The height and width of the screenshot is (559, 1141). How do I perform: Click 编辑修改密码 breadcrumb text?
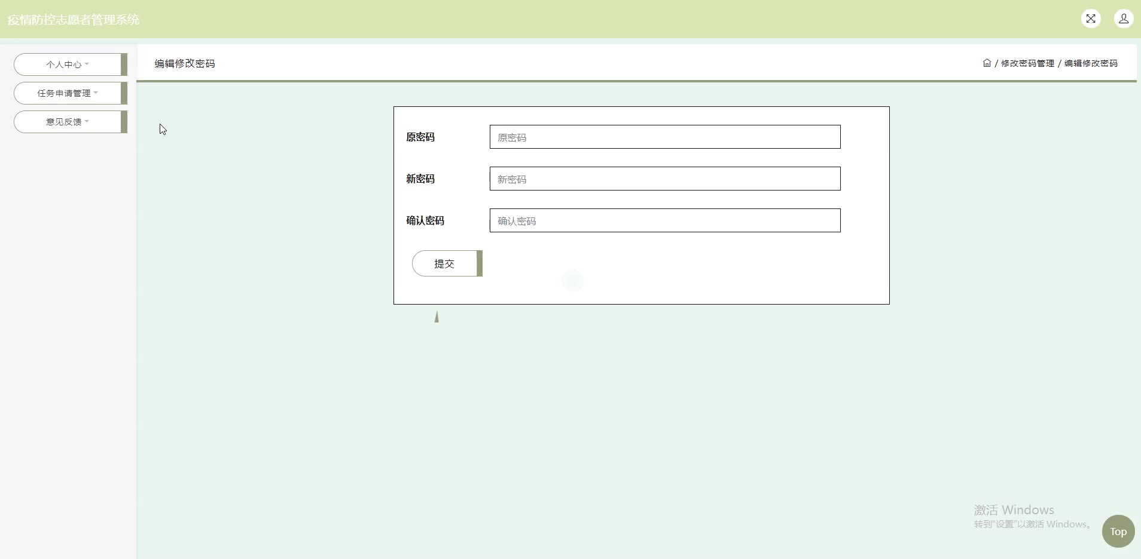coord(1091,63)
